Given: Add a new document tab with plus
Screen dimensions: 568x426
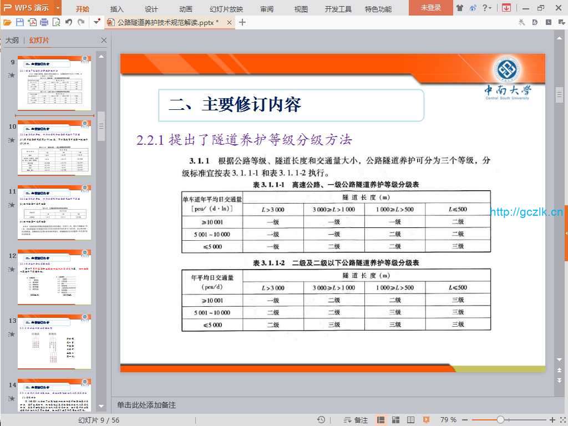Looking at the screenshot, I should click(242, 22).
